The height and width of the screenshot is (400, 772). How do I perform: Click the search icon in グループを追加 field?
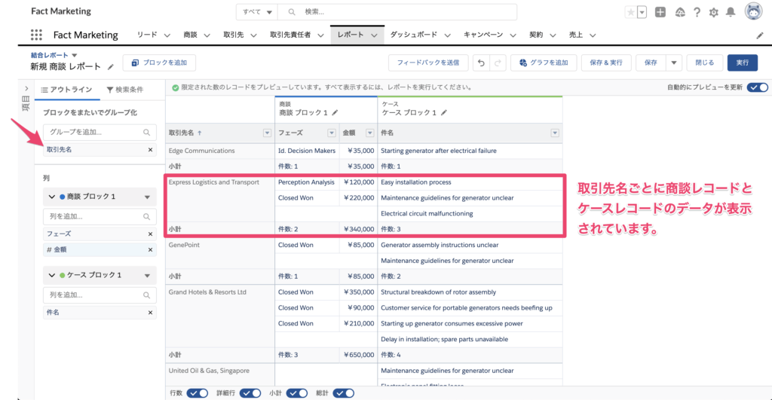146,133
